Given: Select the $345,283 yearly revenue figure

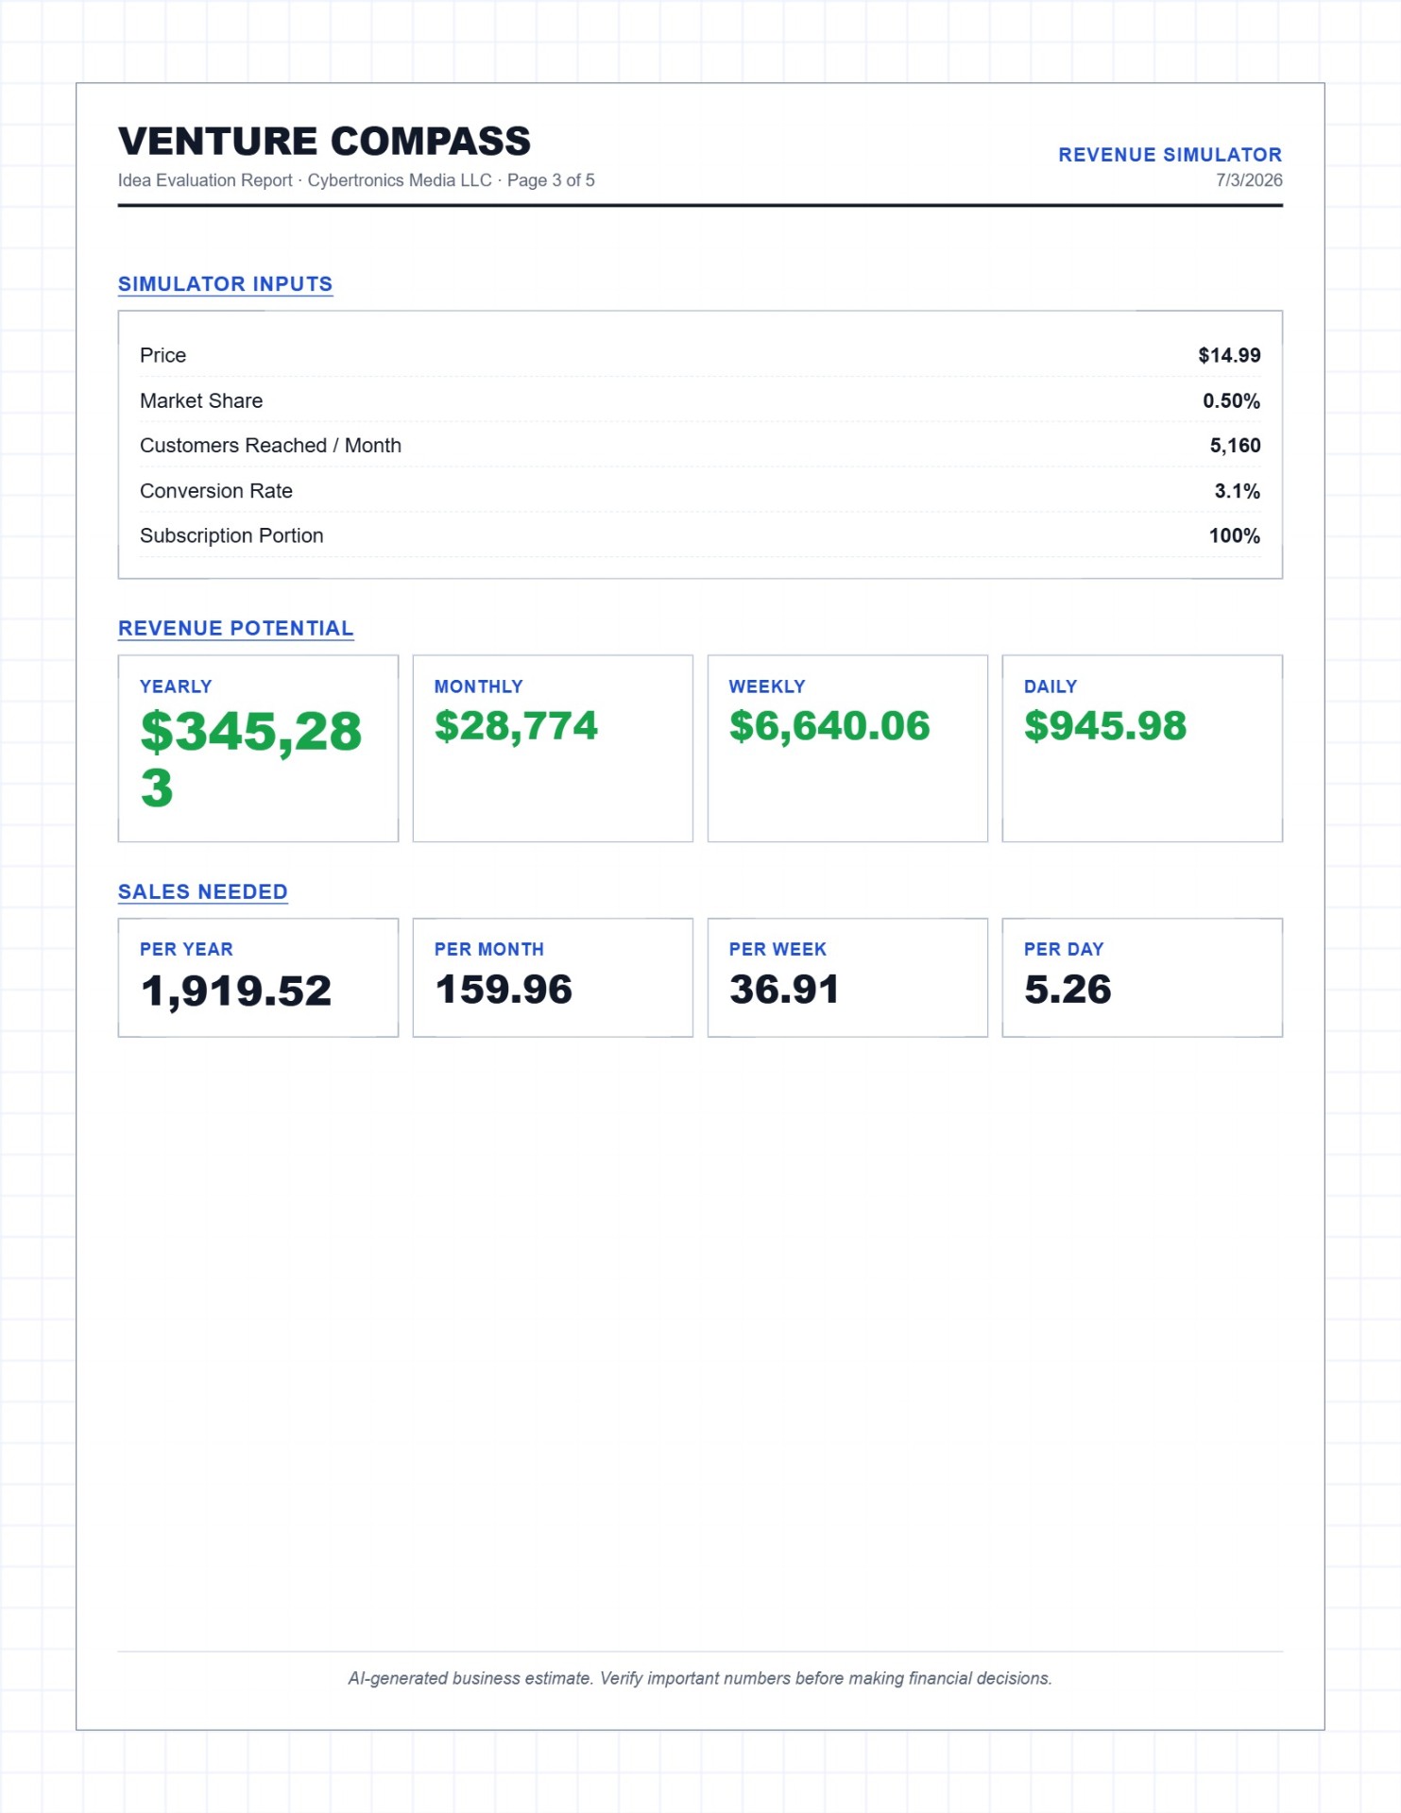Looking at the screenshot, I should pyautogui.click(x=251, y=759).
